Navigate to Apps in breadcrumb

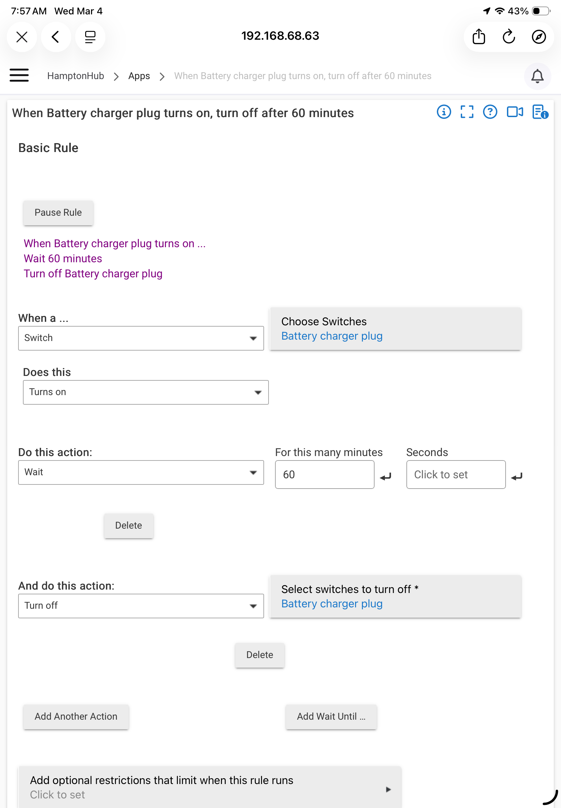(x=139, y=76)
